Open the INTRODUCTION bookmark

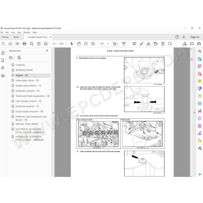[24, 70]
